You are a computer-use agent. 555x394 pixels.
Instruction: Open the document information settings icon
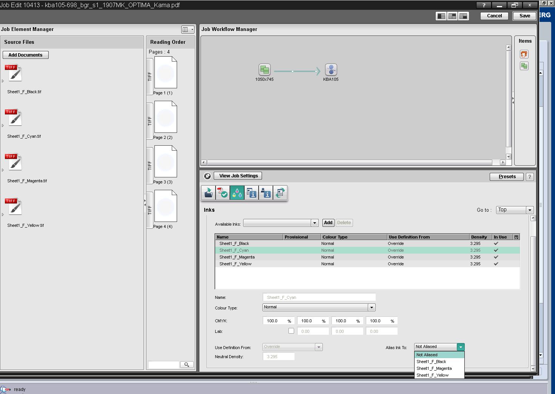tap(251, 193)
